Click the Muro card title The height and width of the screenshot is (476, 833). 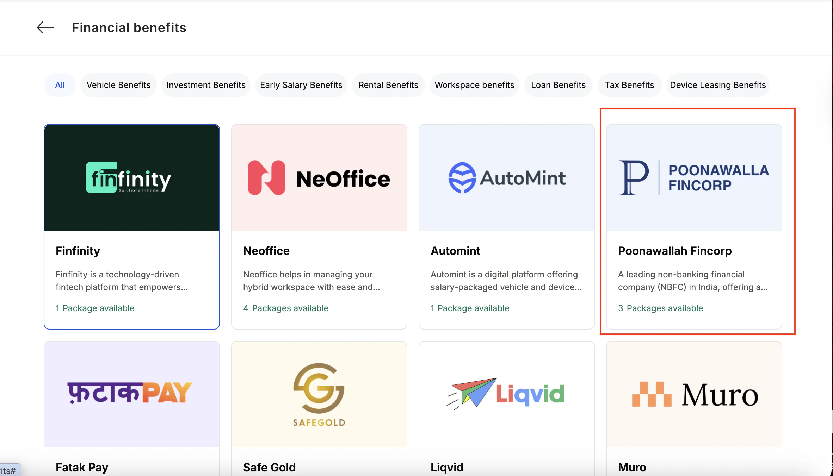[632, 468]
